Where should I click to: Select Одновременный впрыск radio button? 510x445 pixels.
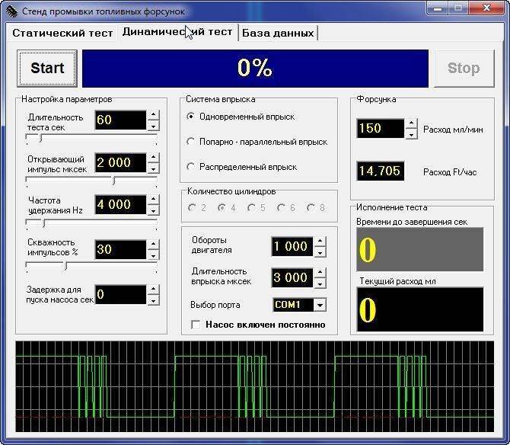click(191, 117)
